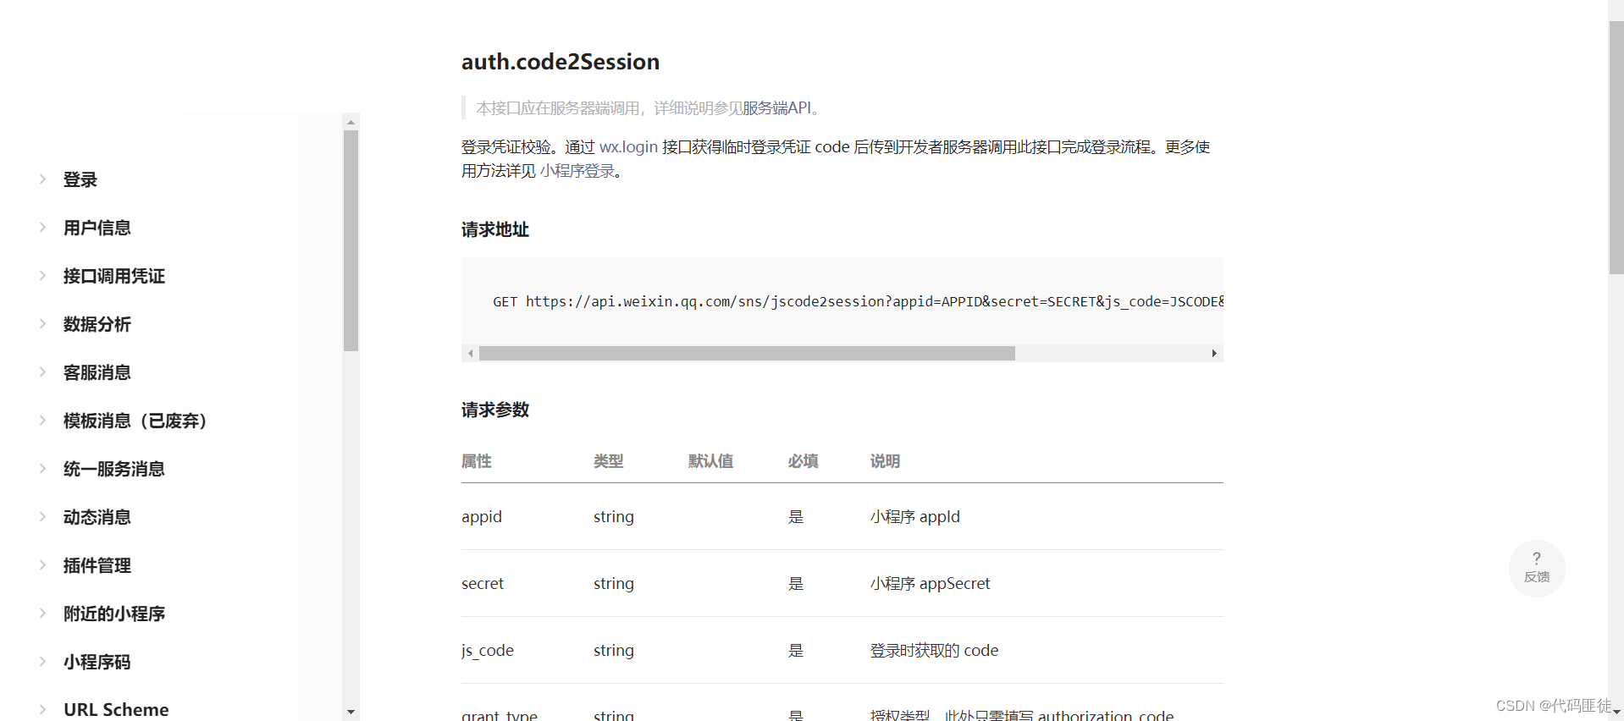
Task: Expand the 附近的小程序 section chevron
Action: [x=42, y=613]
